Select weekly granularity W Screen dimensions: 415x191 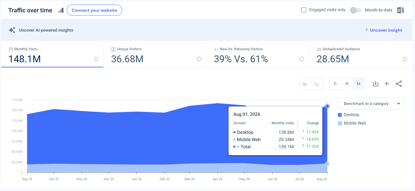tap(347, 84)
